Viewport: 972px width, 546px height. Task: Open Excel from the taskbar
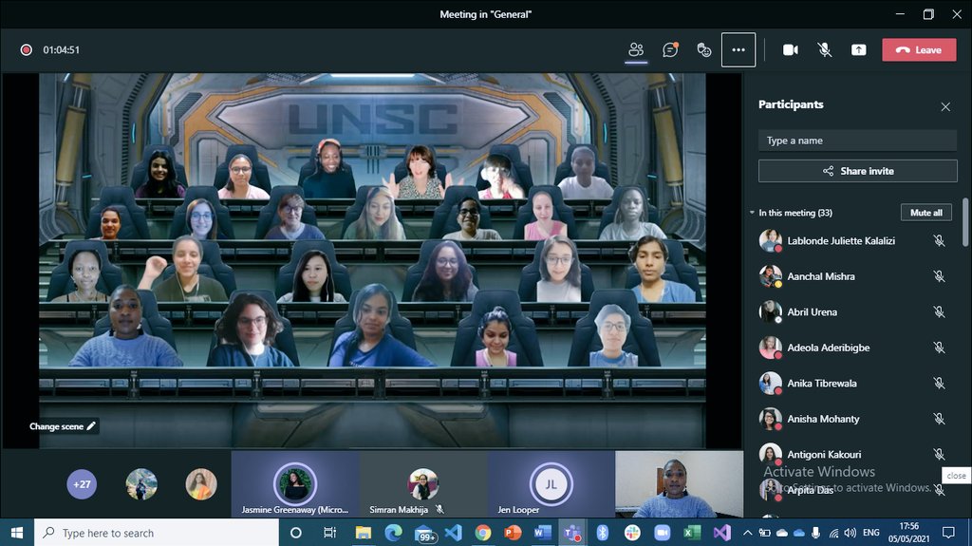692,533
